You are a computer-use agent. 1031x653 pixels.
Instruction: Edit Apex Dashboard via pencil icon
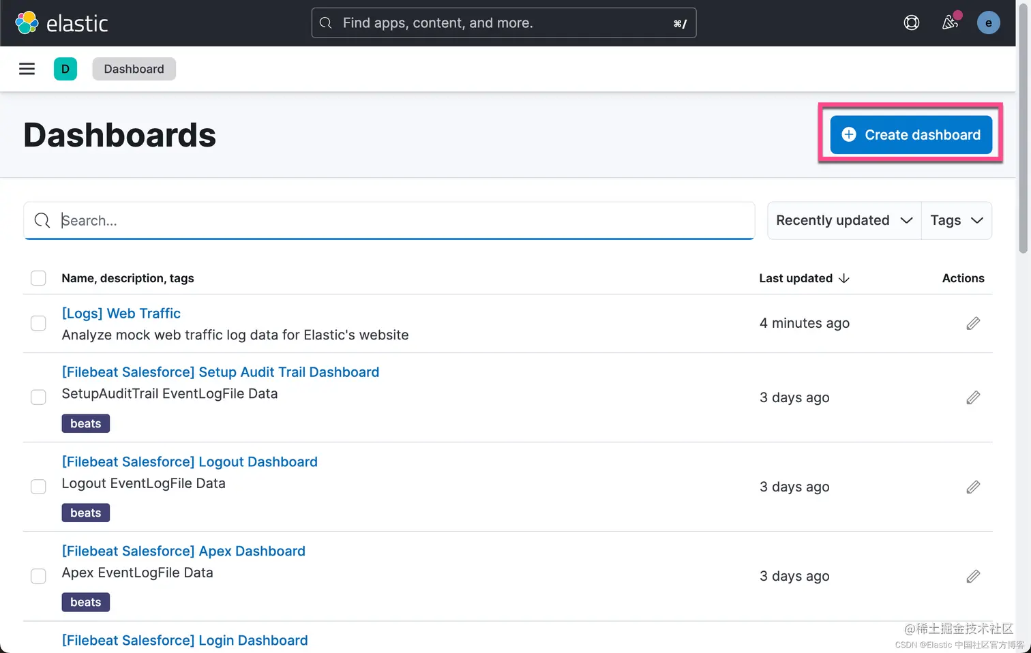tap(973, 576)
